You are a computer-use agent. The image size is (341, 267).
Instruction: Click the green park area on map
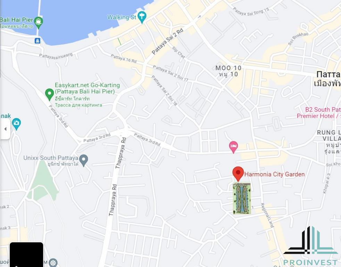pyautogui.click(x=42, y=181)
